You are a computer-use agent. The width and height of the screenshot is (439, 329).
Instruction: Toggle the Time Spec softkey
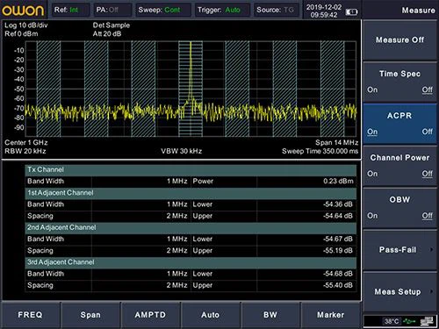[x=399, y=82]
